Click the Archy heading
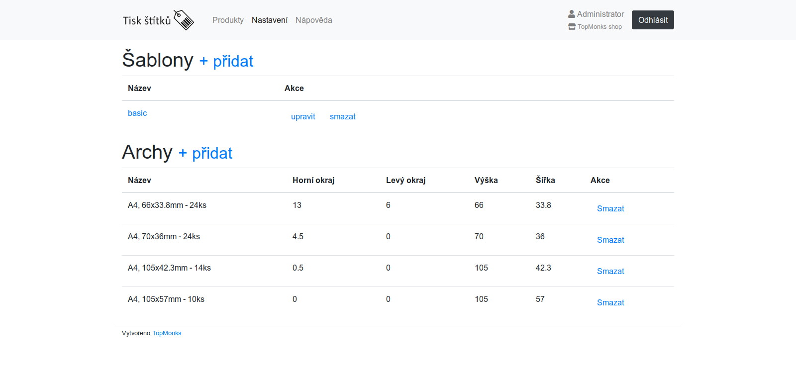 point(147,152)
